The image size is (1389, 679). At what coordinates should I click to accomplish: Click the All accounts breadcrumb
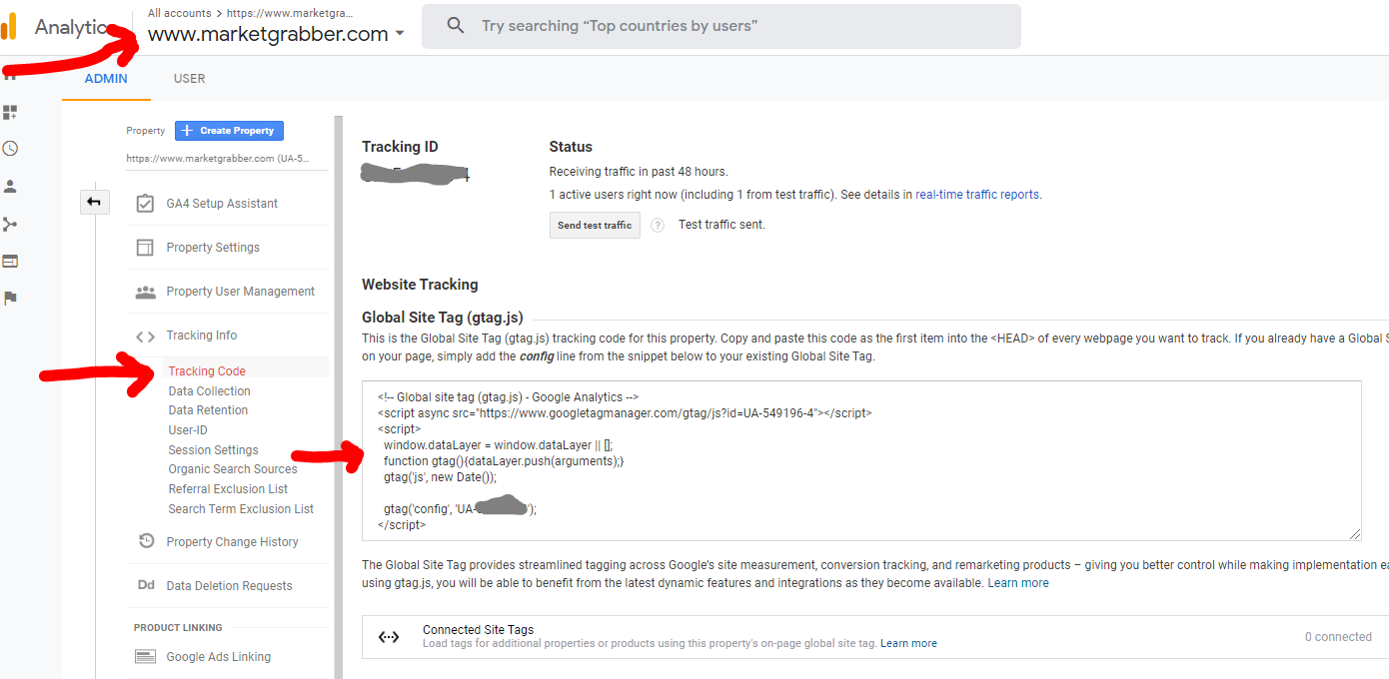[179, 13]
